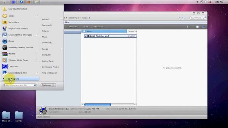Open All Programs list
Viewport: 228px width, 128px height.
[x=21, y=79]
